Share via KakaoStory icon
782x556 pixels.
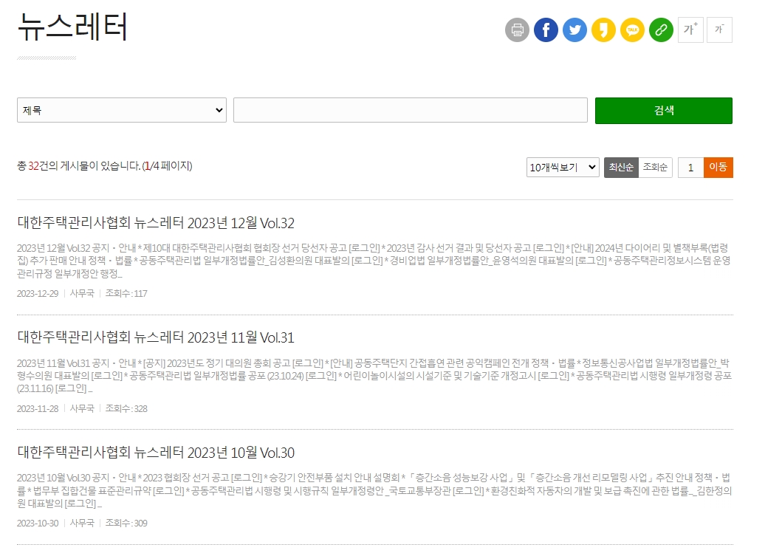[x=603, y=30]
